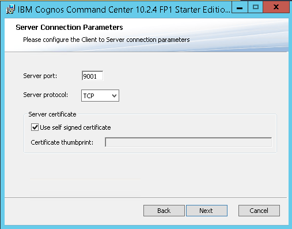292x229 pixels.
Task: Click the 'Server port:' label
Action: (x=40, y=76)
